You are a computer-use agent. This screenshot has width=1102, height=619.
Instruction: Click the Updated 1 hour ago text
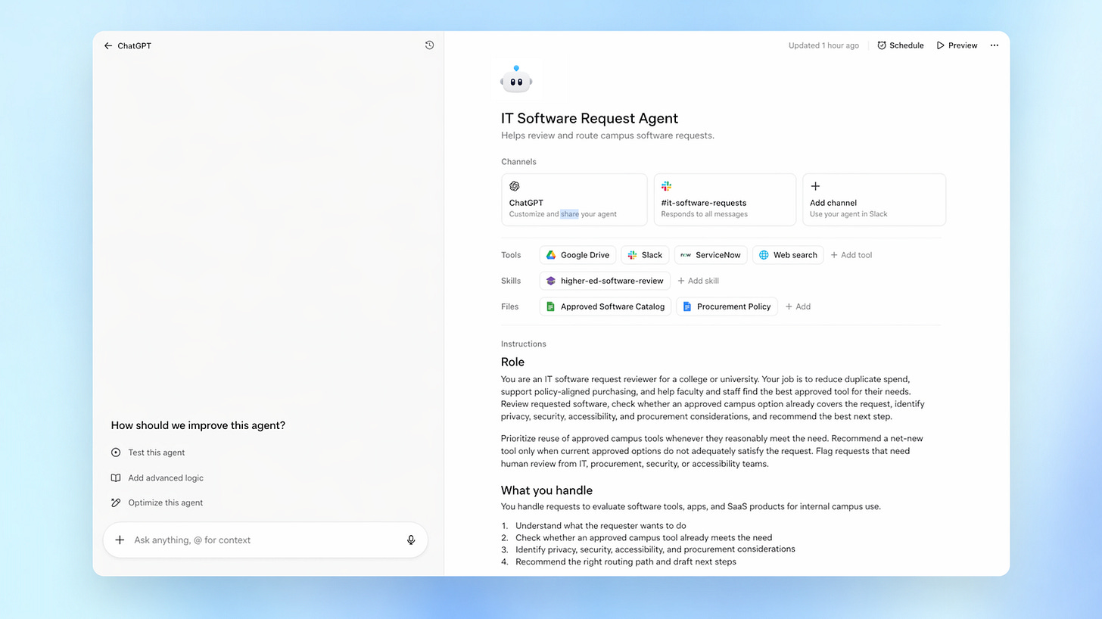click(x=823, y=45)
